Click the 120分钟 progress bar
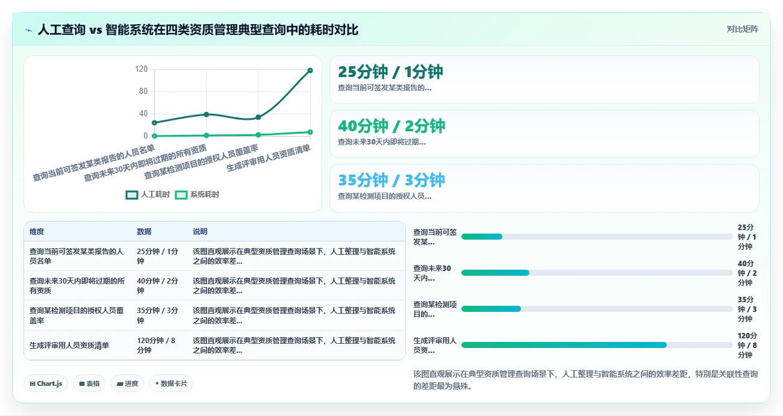Viewport: 783px width, 416px height. click(597, 345)
